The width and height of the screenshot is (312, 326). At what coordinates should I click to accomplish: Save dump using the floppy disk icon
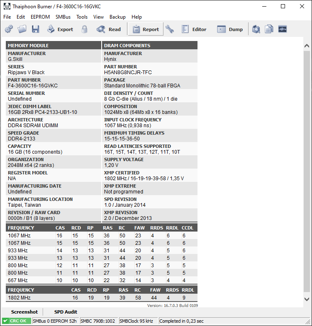tap(35, 29)
